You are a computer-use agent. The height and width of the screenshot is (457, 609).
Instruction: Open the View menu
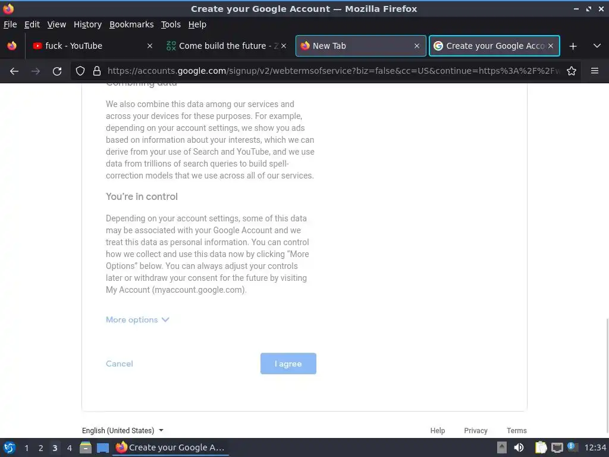tap(56, 24)
